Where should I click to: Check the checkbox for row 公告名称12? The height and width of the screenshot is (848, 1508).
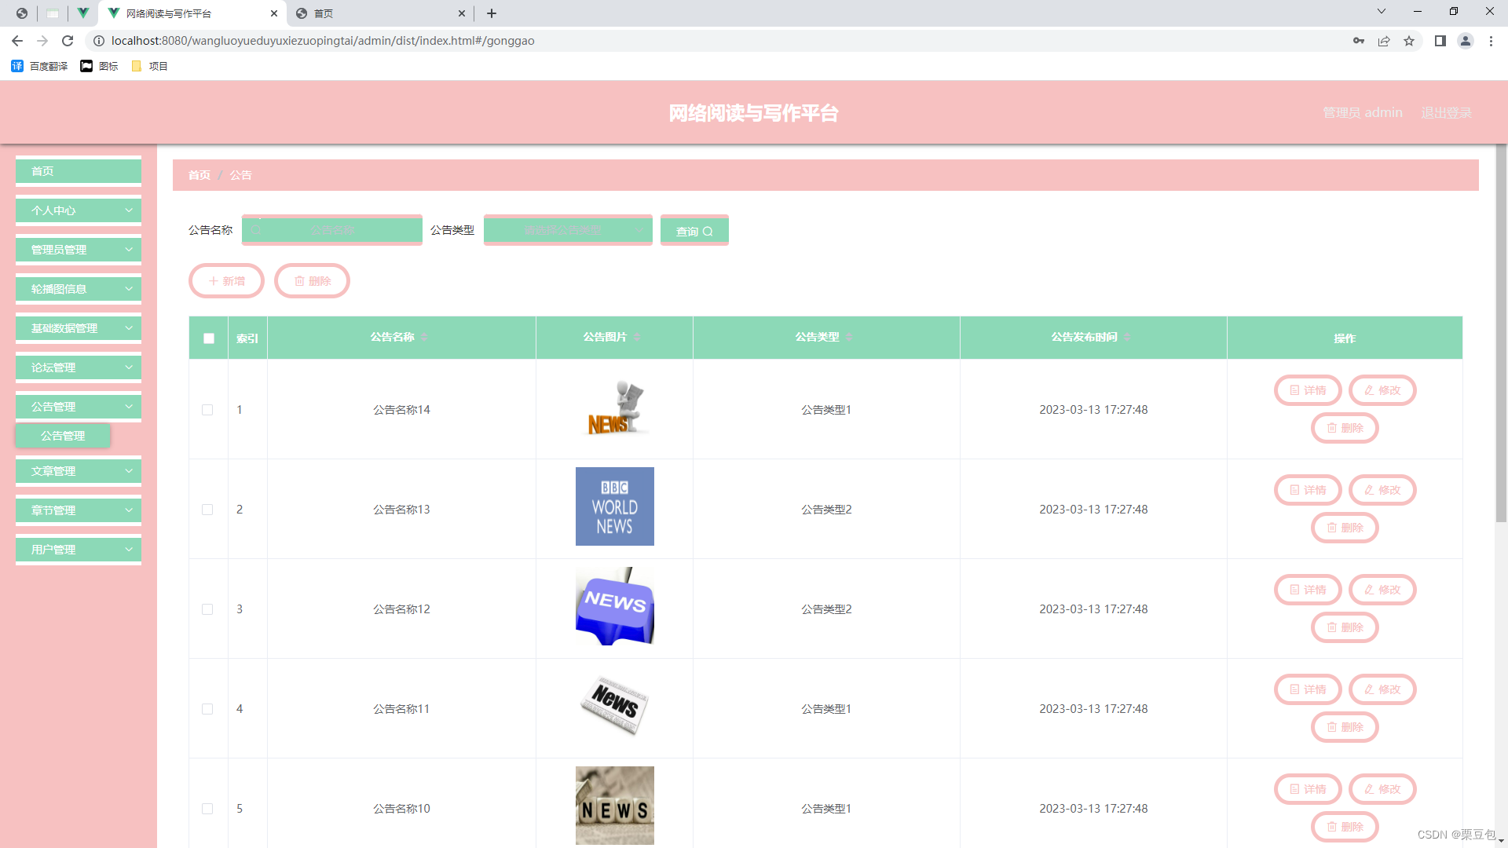click(x=207, y=609)
